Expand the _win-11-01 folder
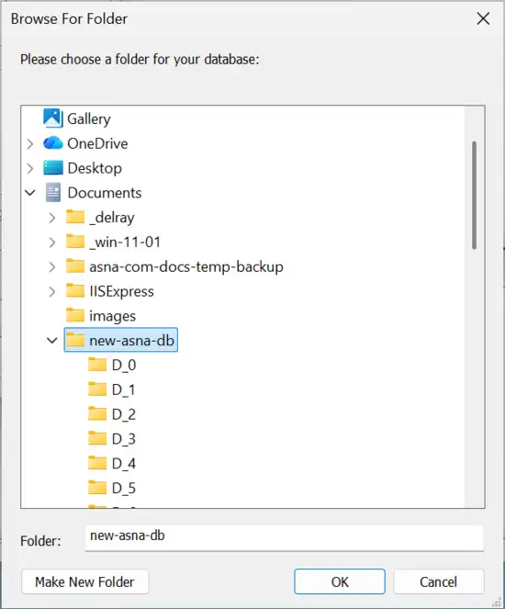Viewport: 505px width, 609px height. [52, 242]
